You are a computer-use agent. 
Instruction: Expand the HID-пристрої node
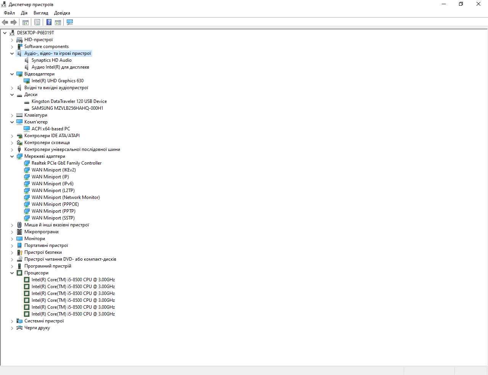[x=12, y=40]
